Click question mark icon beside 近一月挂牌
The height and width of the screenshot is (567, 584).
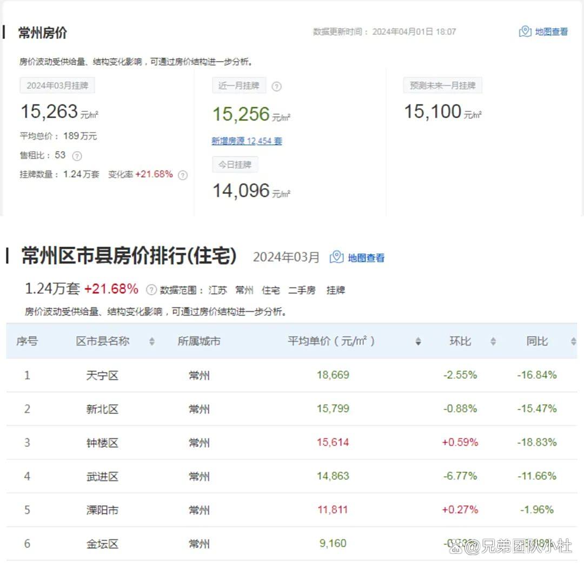[276, 86]
